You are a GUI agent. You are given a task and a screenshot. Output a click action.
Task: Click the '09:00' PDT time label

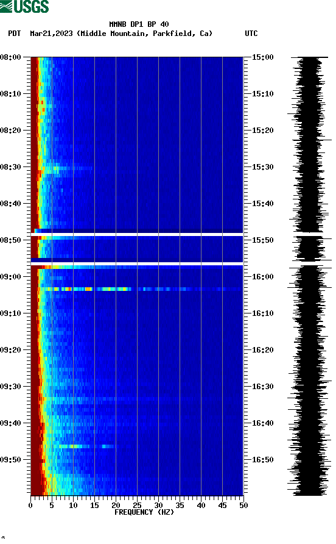pyautogui.click(x=10, y=276)
